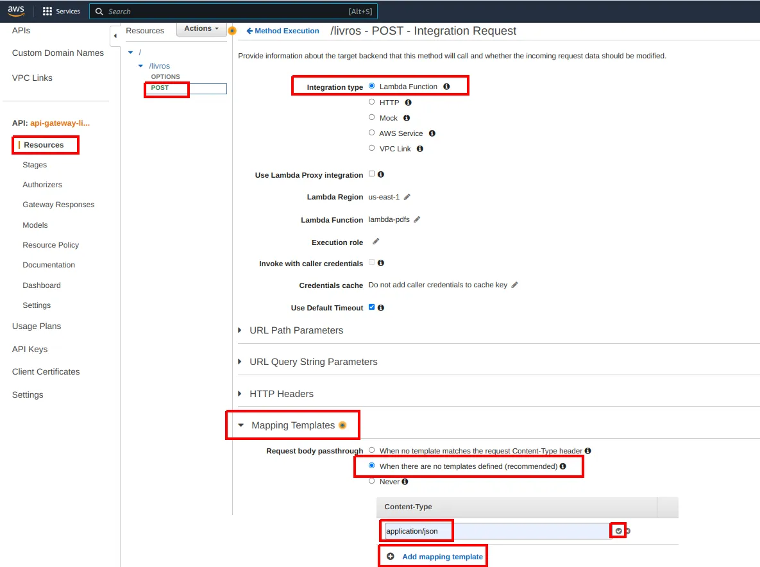
Task: Select Never for request body passthrough
Action: tap(372, 481)
